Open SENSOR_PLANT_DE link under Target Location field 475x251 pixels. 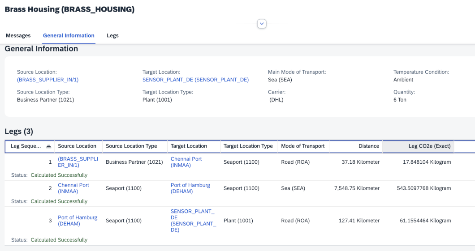coord(195,80)
